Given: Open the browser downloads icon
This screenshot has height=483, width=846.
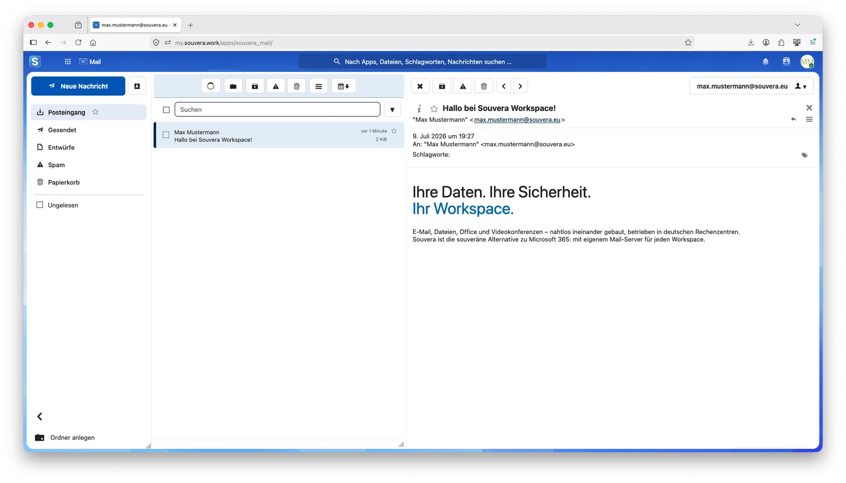Looking at the screenshot, I should [x=750, y=42].
